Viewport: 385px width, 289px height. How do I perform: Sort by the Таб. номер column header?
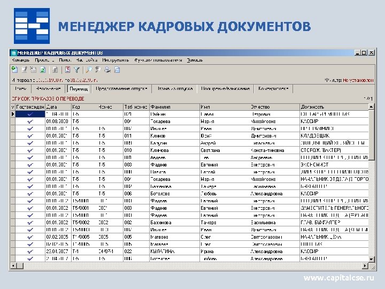click(x=136, y=107)
